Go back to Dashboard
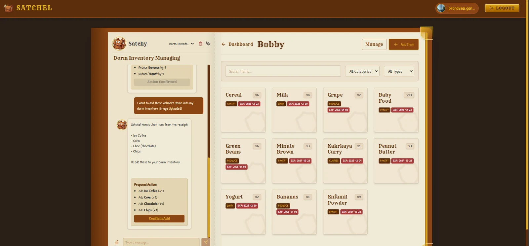529x246 pixels. [237, 44]
